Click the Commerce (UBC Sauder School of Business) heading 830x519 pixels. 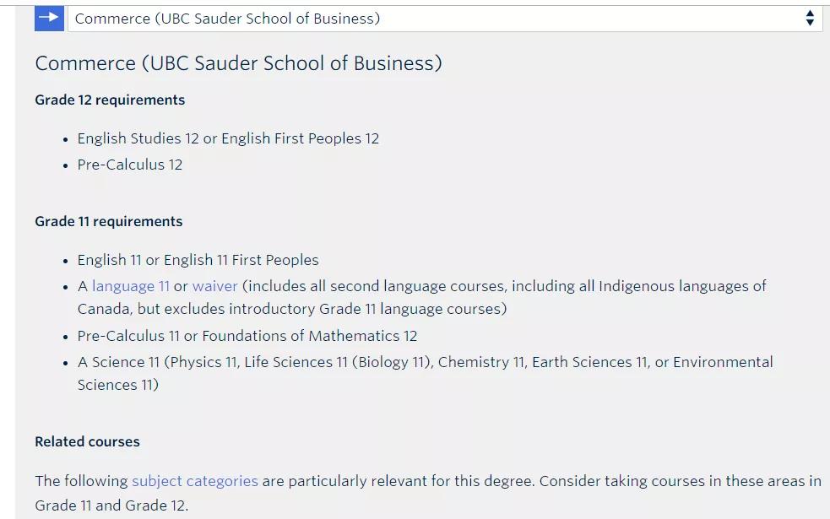point(237,62)
